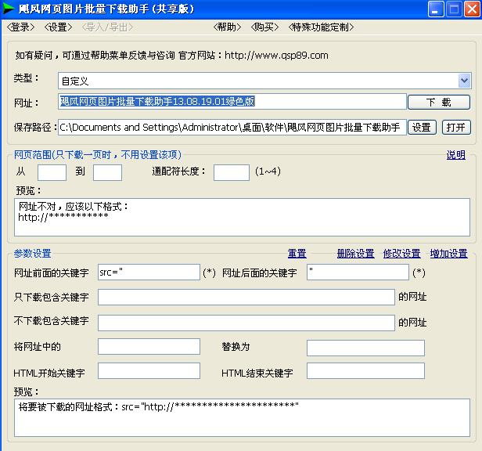Click the 打开 button beside save path

(x=456, y=128)
